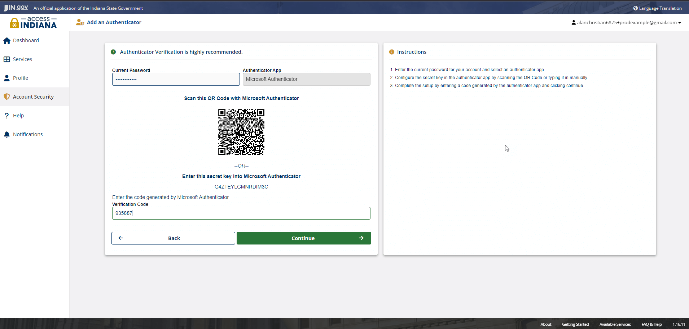
Task: Open the user account email dropdown
Action: [x=626, y=22]
